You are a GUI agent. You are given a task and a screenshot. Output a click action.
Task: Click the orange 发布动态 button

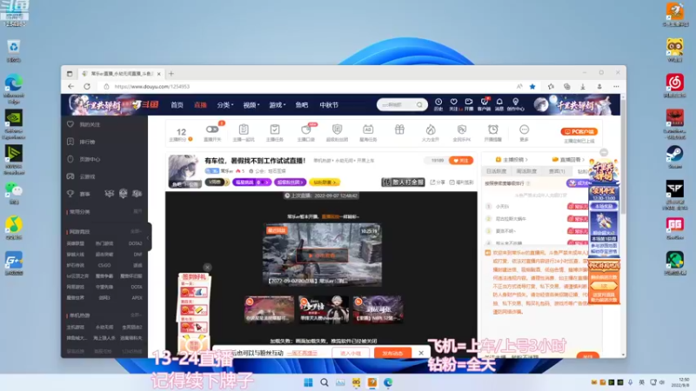coord(392,354)
